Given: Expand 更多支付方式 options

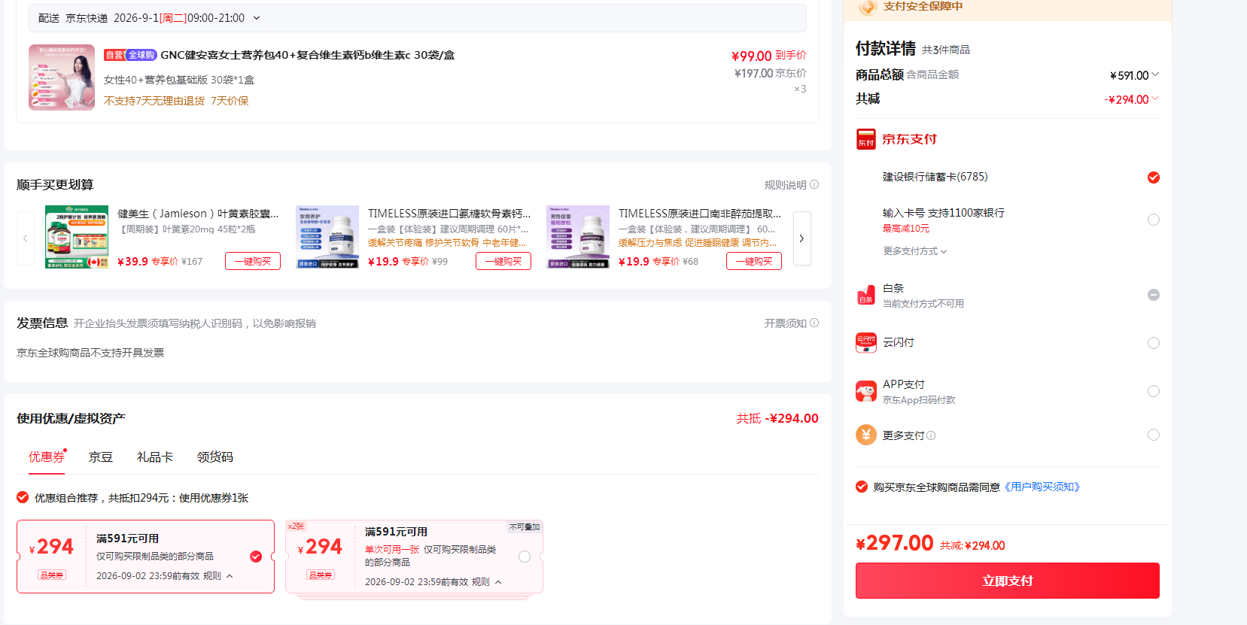Looking at the screenshot, I should coord(915,251).
